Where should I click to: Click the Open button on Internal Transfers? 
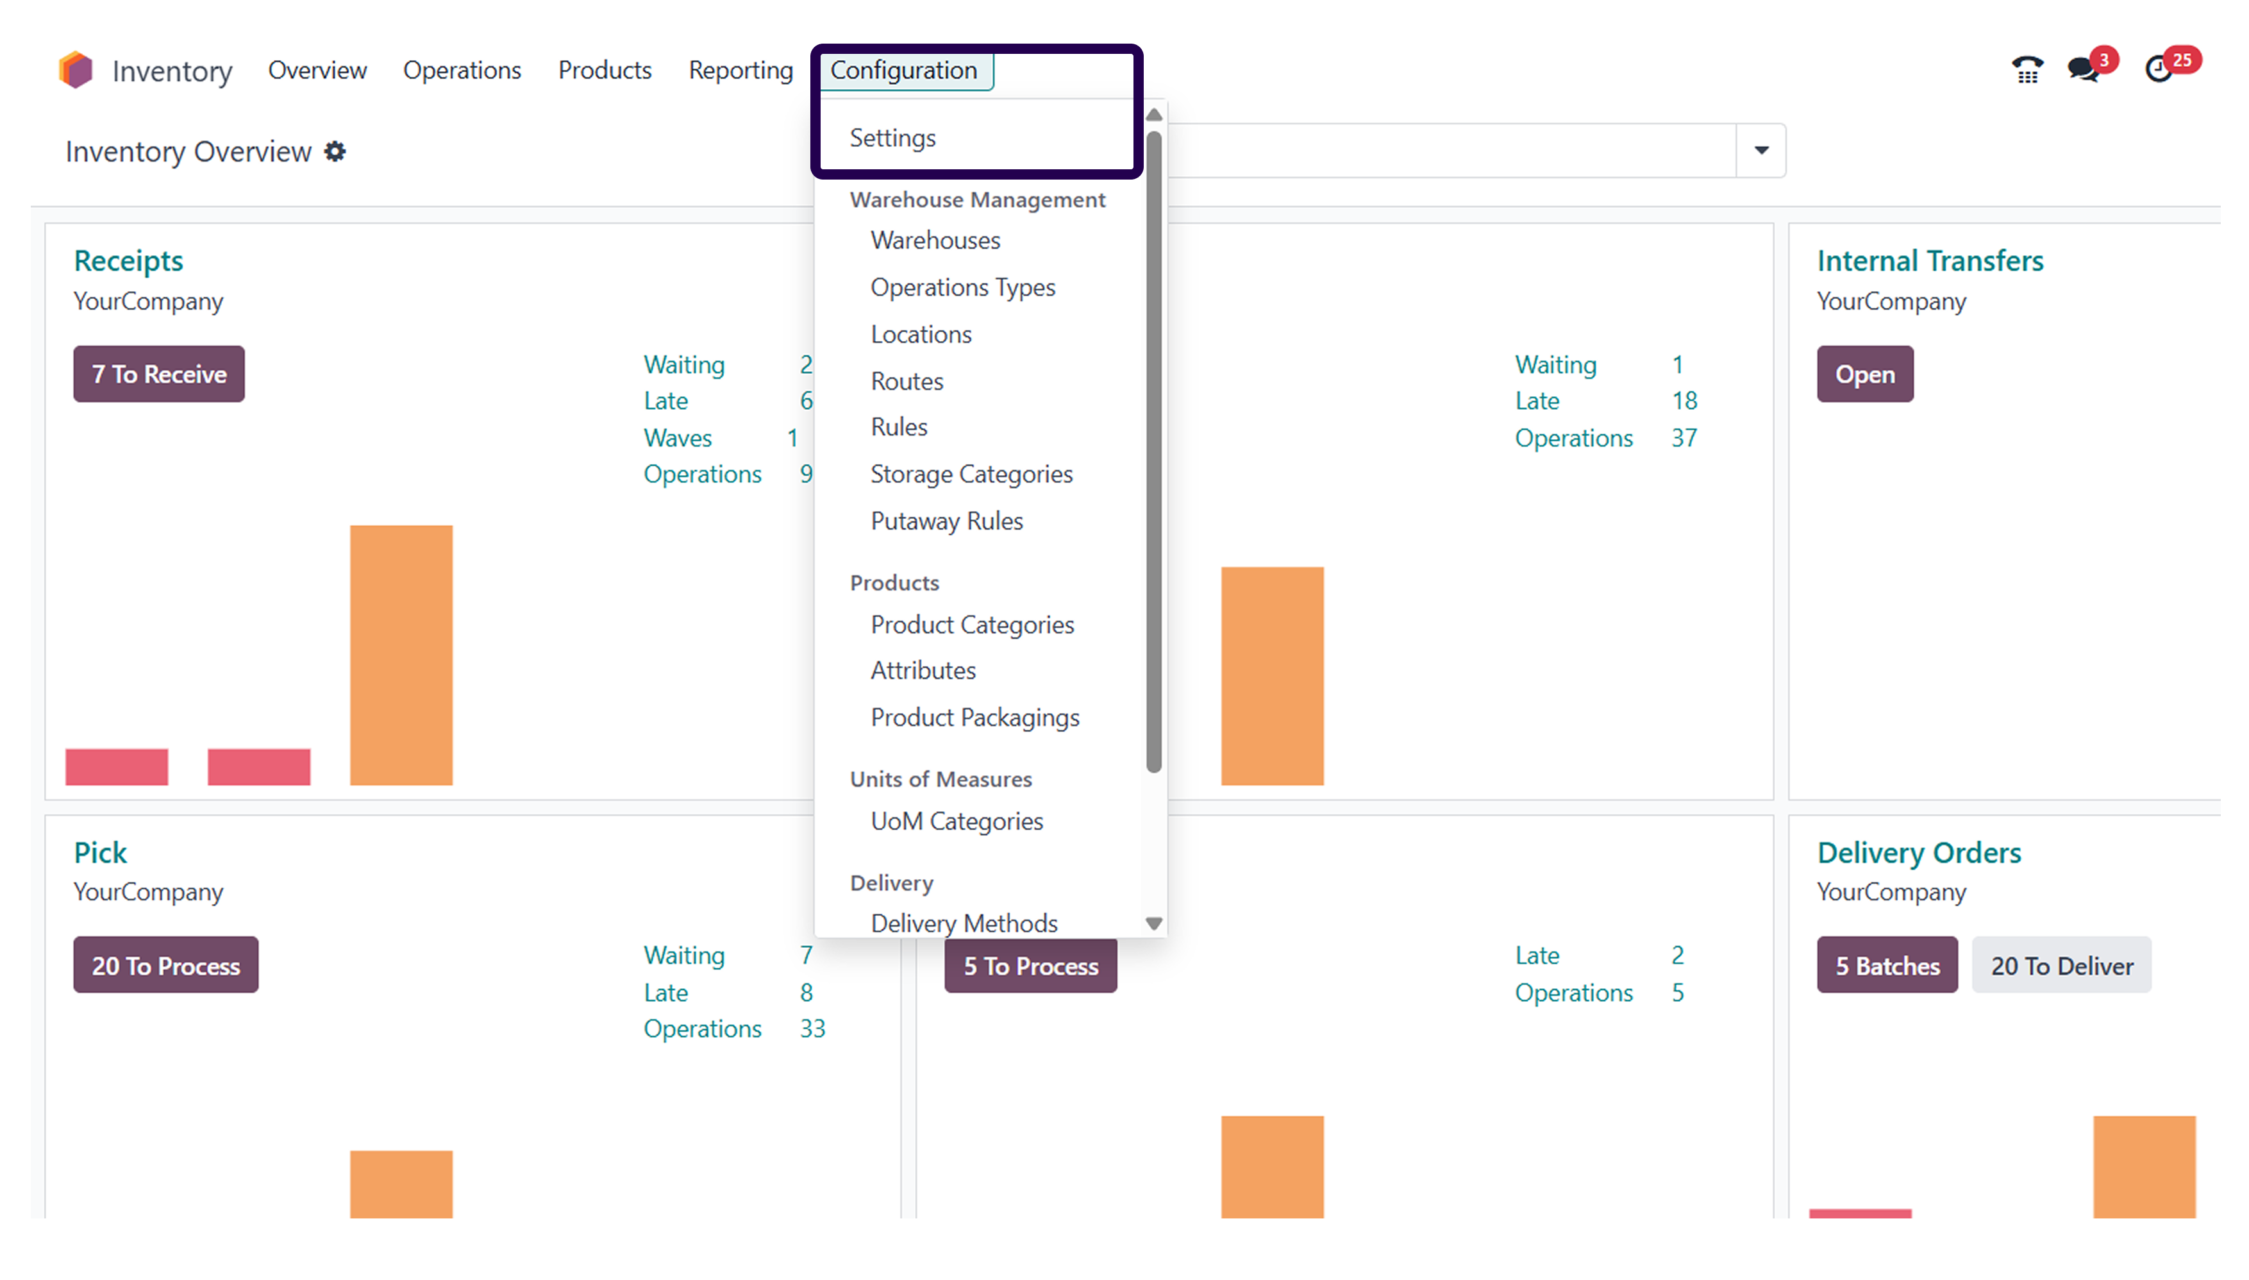[1864, 375]
